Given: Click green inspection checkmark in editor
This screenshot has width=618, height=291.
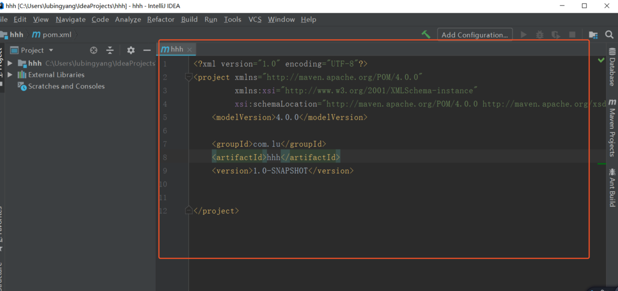Looking at the screenshot, I should (x=601, y=60).
